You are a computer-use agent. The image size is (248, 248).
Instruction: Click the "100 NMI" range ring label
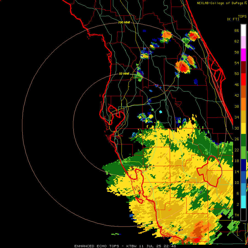coord(124,23)
